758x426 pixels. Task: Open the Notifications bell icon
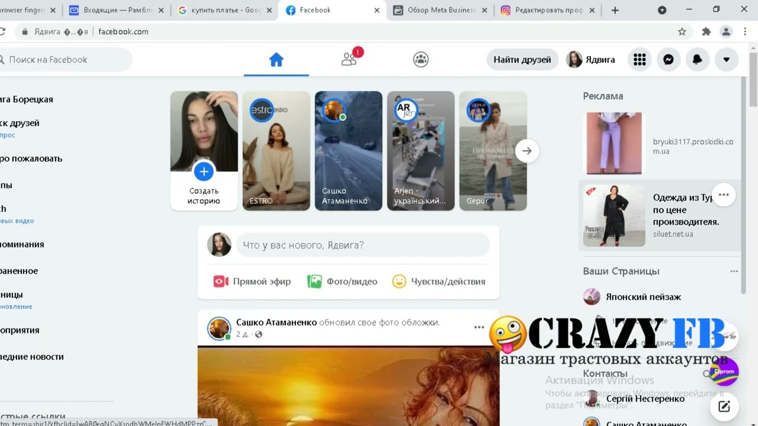pos(698,59)
